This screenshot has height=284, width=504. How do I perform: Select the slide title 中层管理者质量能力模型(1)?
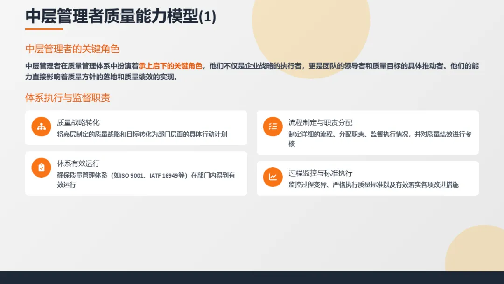121,16
